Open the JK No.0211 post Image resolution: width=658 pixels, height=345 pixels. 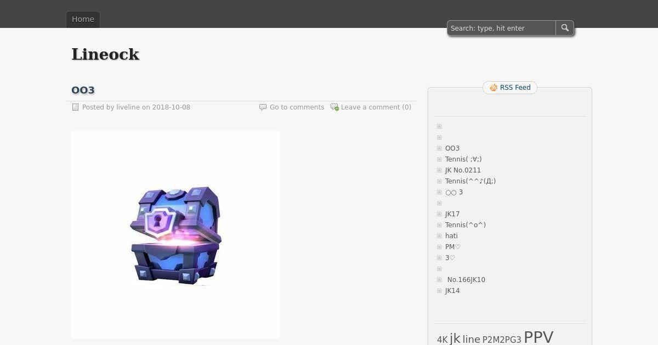click(x=463, y=170)
